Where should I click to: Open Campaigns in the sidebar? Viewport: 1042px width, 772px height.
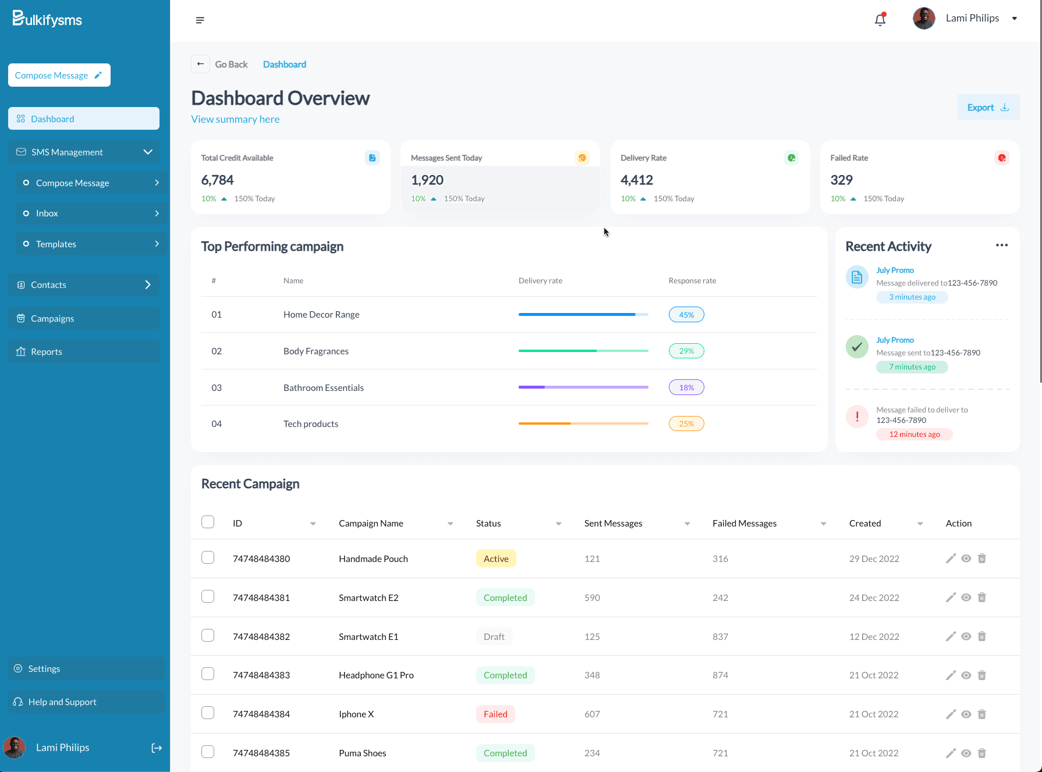click(84, 318)
